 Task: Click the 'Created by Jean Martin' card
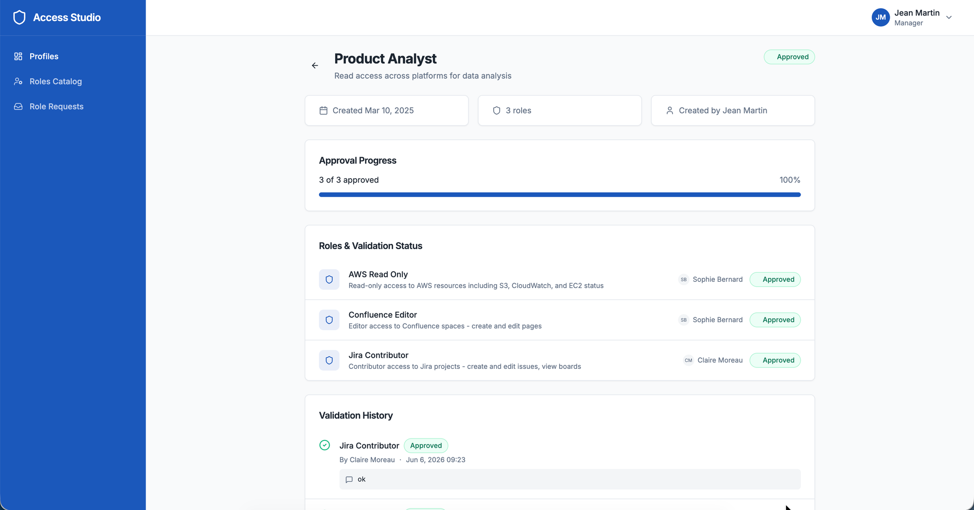point(732,110)
